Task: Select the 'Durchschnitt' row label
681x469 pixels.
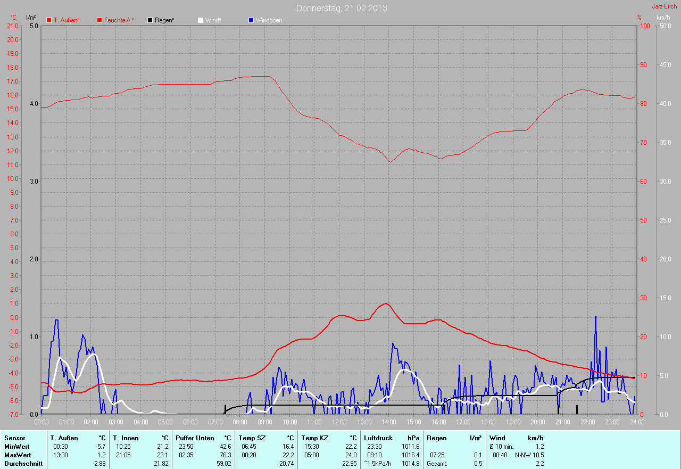Action: click(x=23, y=464)
